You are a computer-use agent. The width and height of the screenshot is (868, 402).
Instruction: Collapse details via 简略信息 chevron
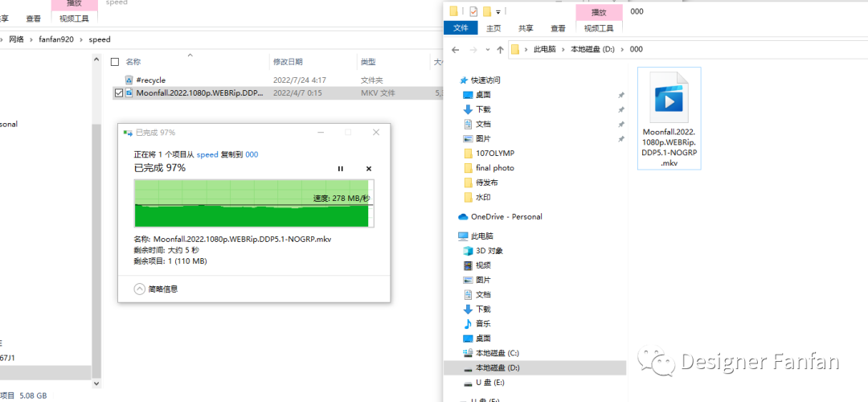click(139, 289)
